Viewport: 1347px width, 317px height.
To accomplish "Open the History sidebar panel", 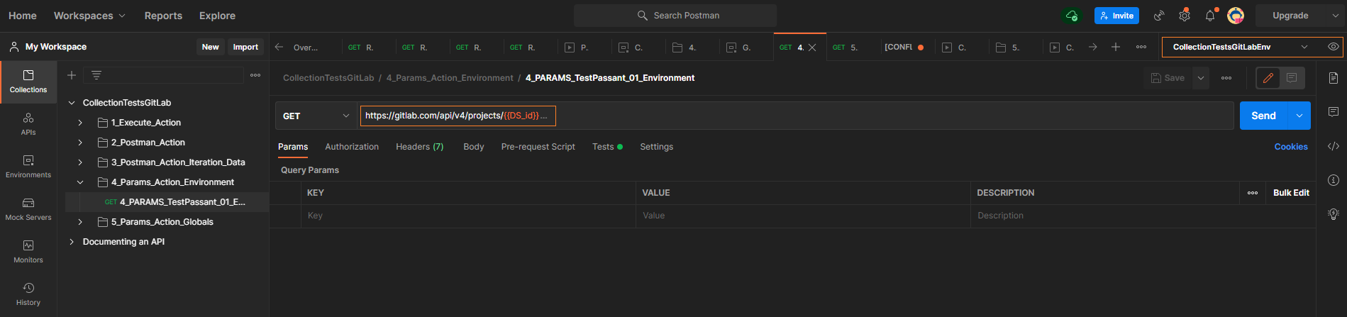I will [28, 294].
